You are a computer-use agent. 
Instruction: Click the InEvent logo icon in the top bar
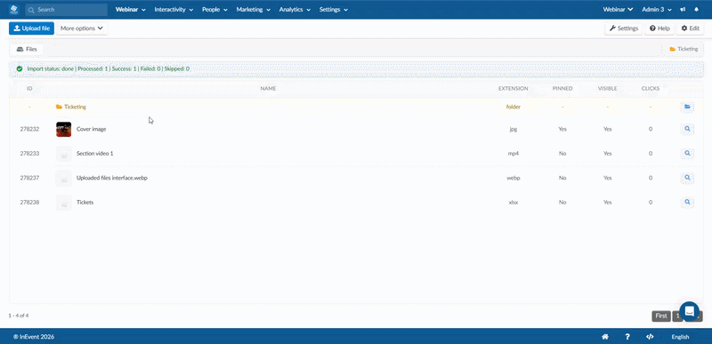[14, 9]
